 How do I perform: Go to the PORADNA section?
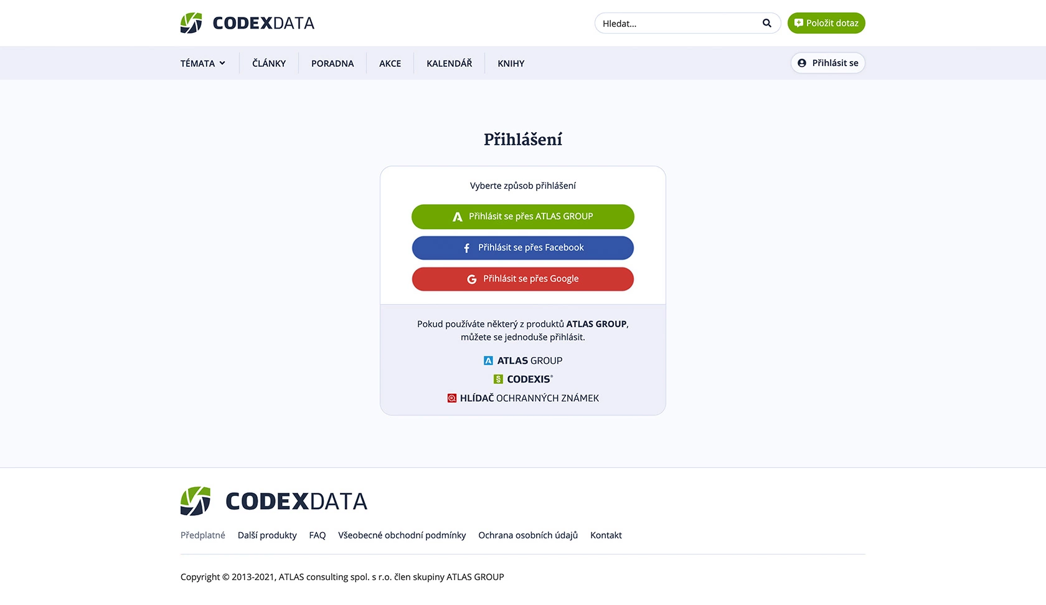(x=332, y=63)
